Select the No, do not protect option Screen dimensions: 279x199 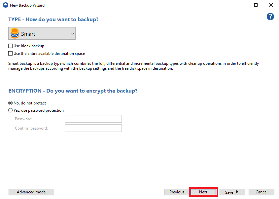point(11,103)
